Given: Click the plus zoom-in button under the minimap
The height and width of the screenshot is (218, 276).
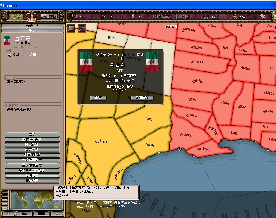Looking at the screenshot, I should (x=57, y=214).
